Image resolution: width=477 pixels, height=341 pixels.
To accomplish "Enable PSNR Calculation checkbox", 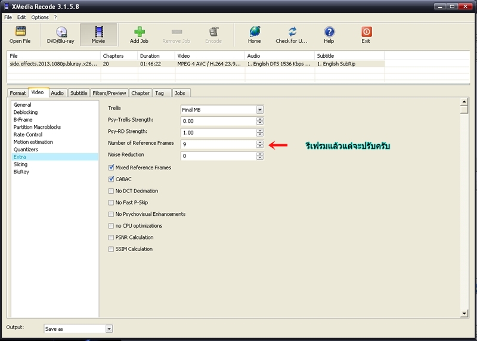I will [x=111, y=237].
